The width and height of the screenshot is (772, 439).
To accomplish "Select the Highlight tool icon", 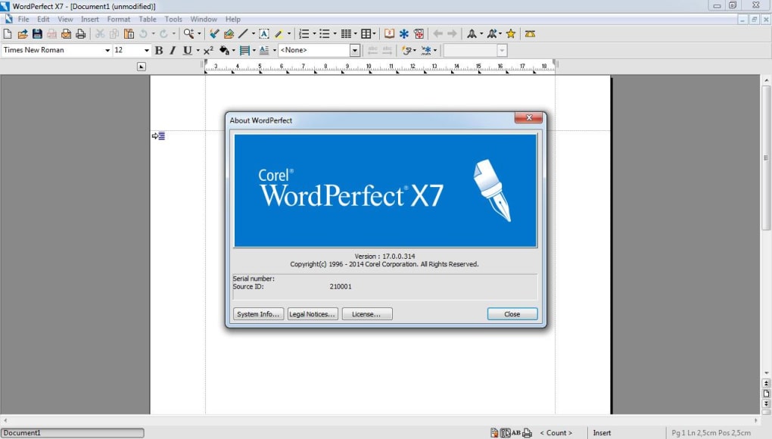I will pos(279,33).
